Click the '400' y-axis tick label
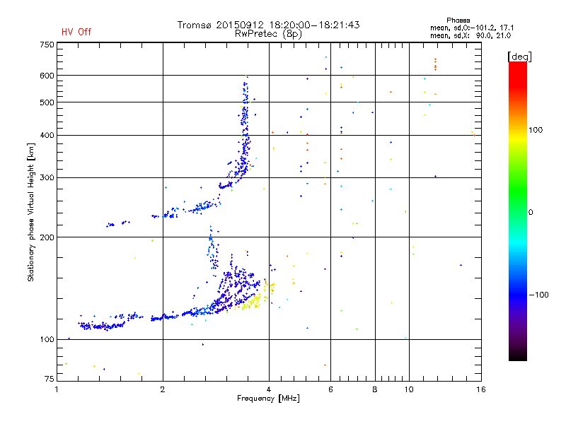Image resolution: width=566 pixels, height=424 pixels. (x=47, y=135)
